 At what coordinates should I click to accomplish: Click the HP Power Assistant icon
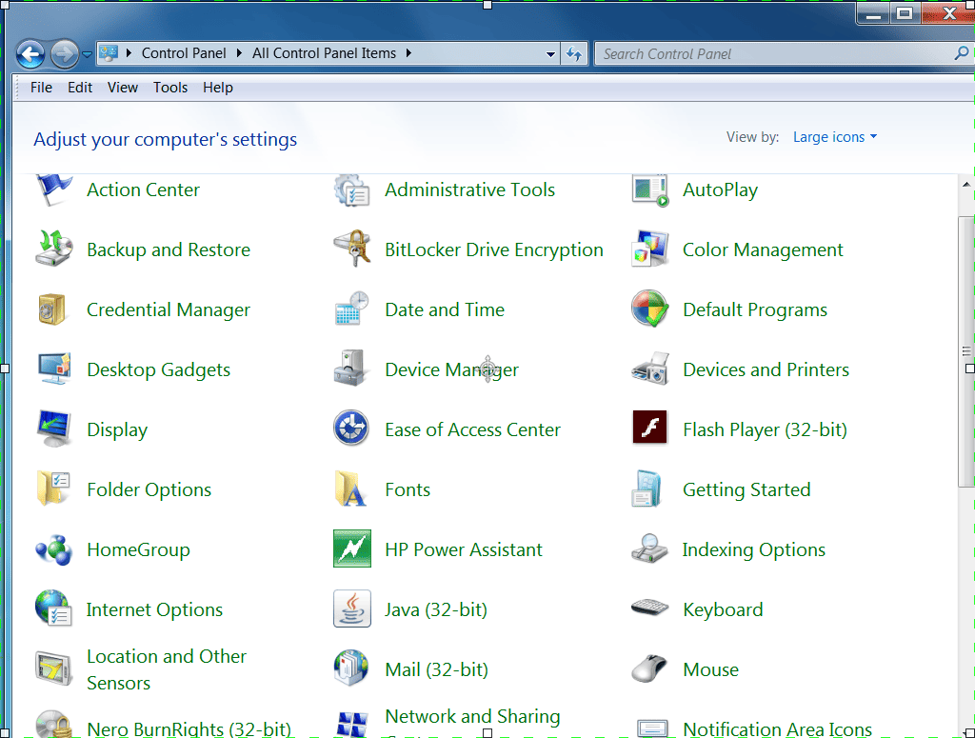351,549
